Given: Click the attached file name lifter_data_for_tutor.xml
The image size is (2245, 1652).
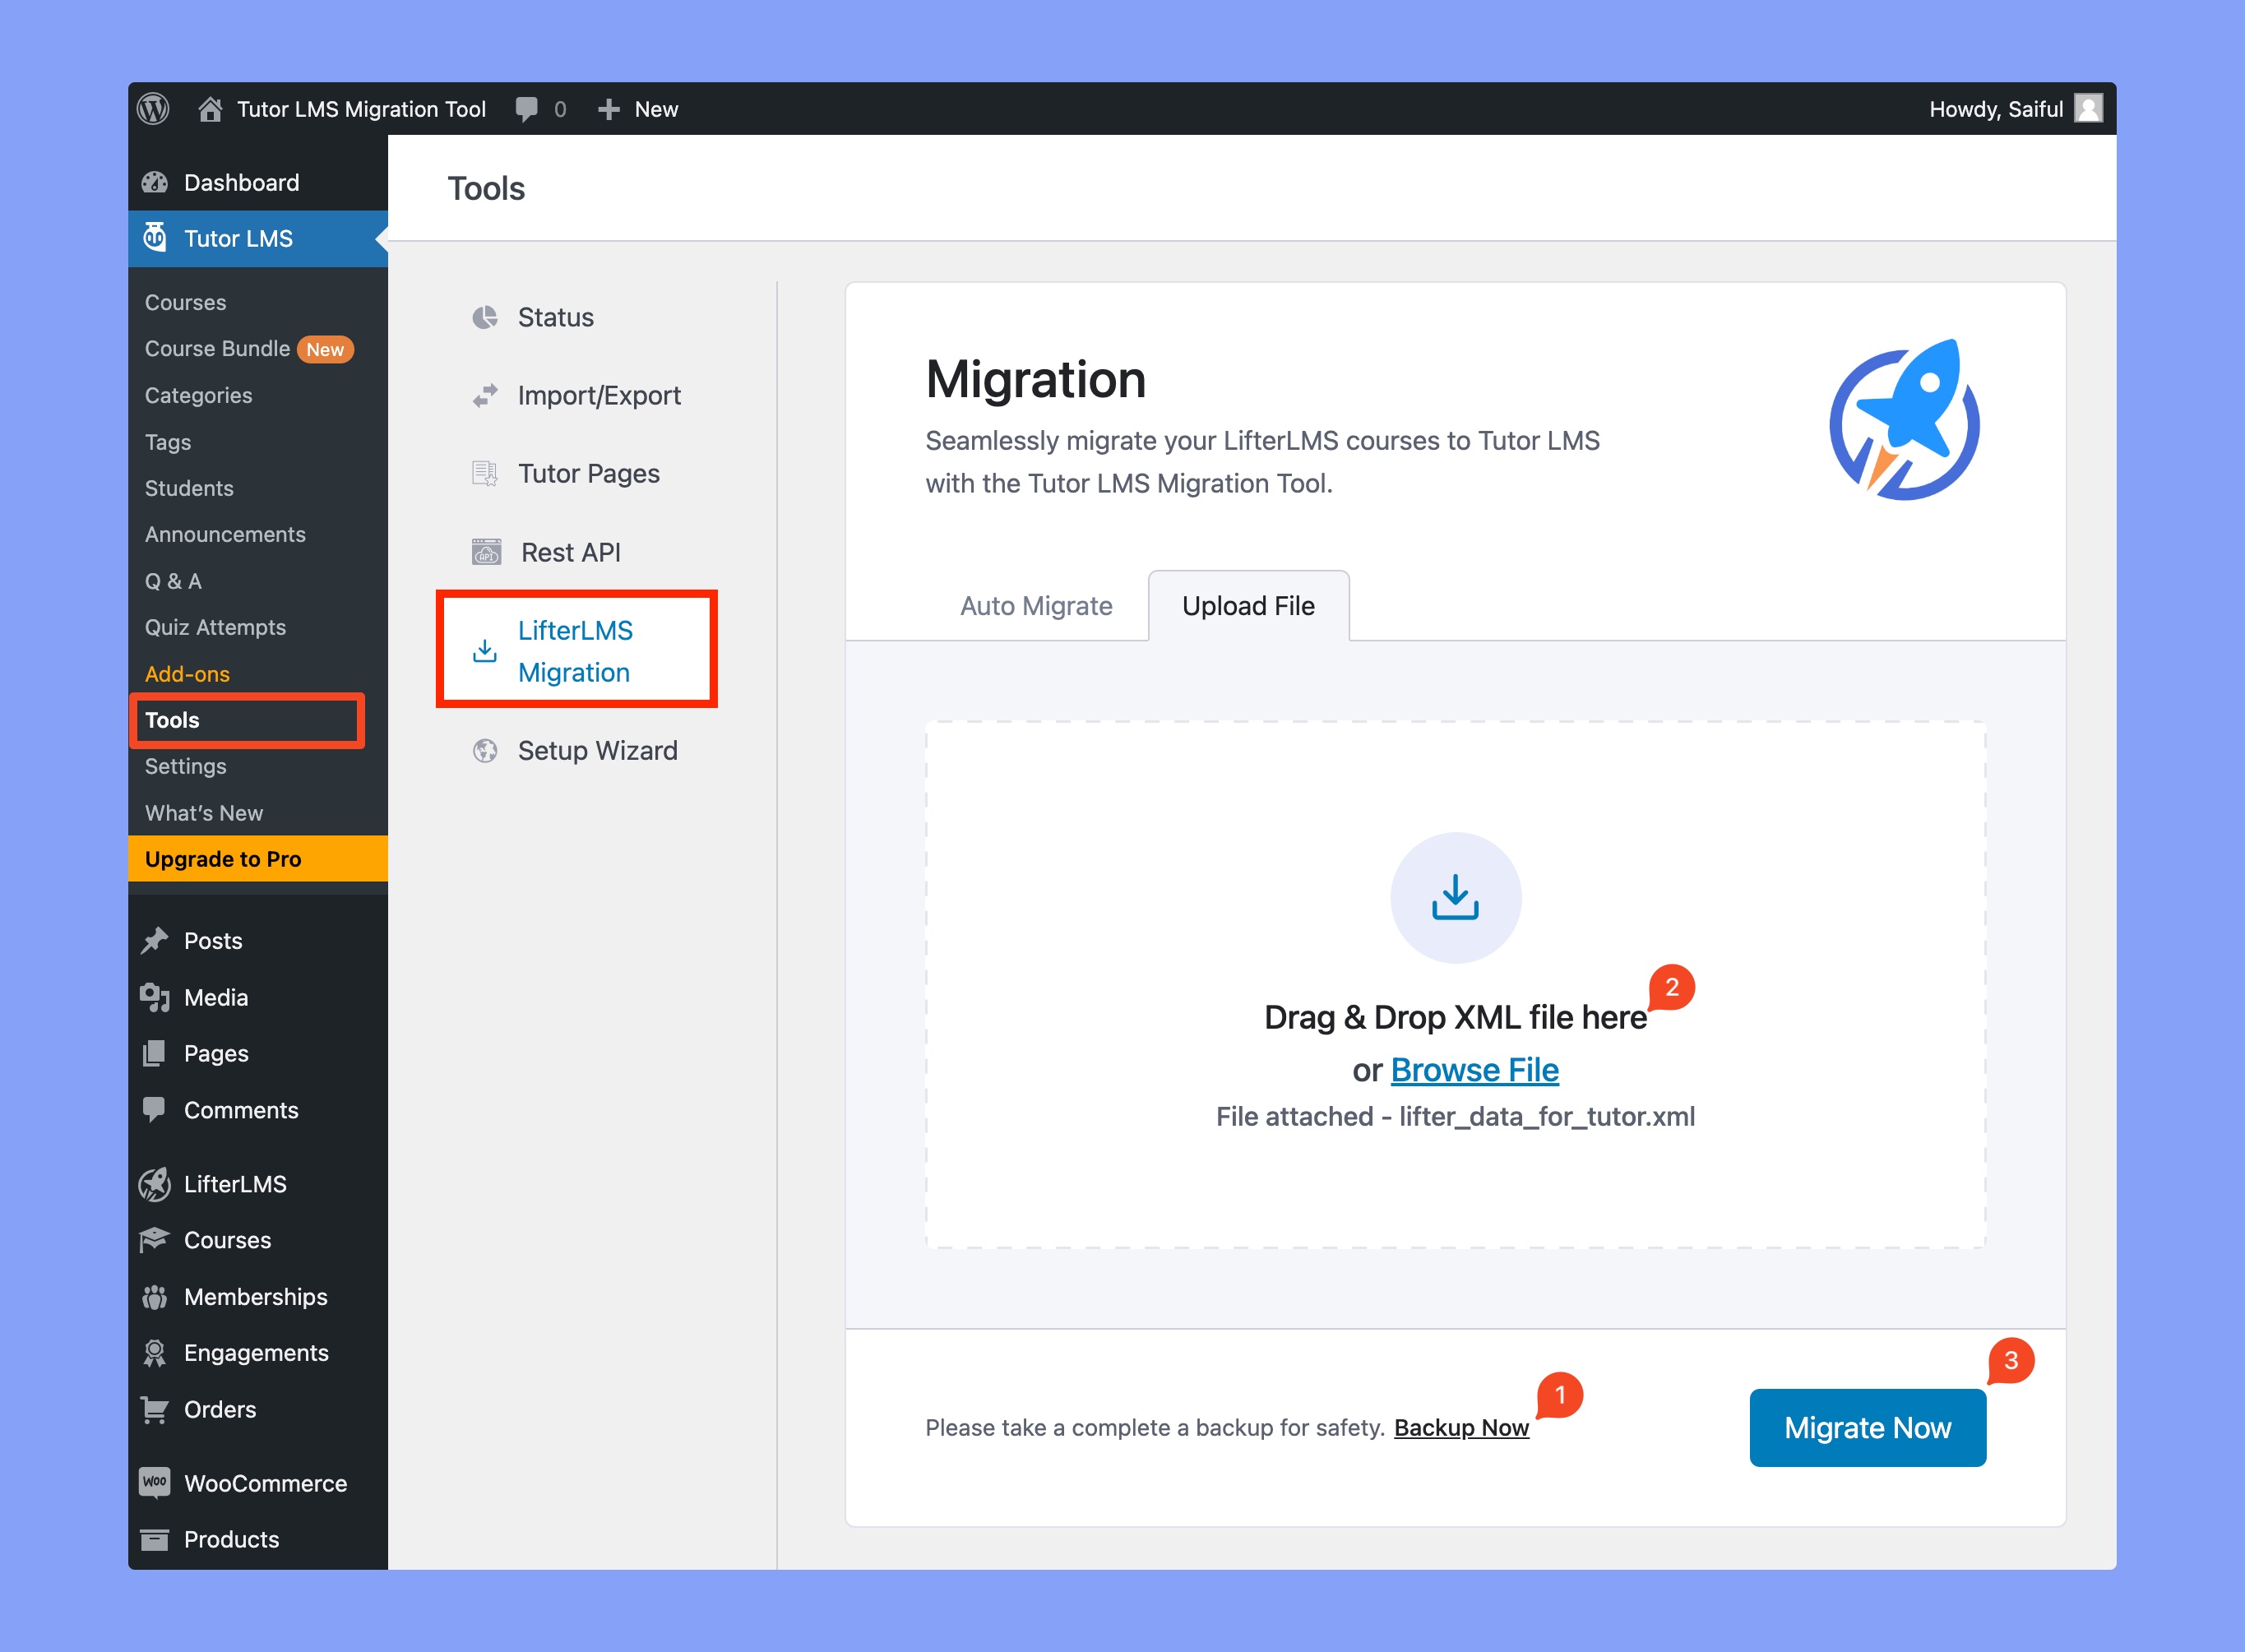Looking at the screenshot, I should tap(1546, 1116).
